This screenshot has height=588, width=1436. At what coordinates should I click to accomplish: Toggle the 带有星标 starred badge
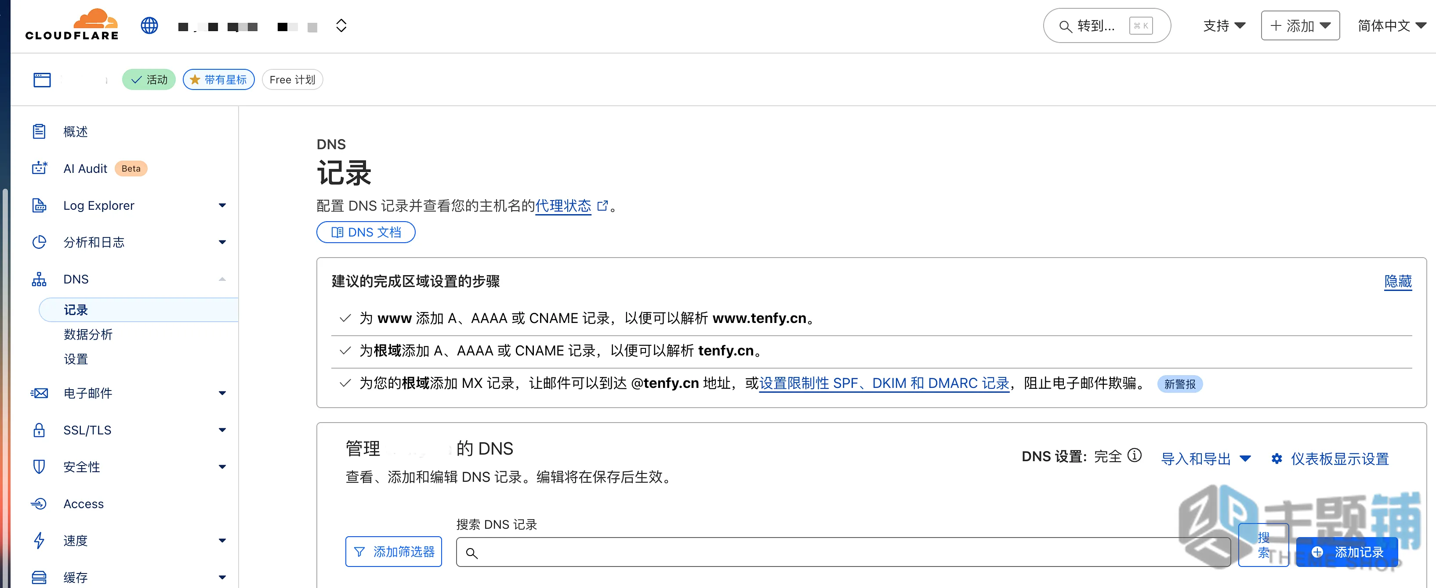coord(218,79)
